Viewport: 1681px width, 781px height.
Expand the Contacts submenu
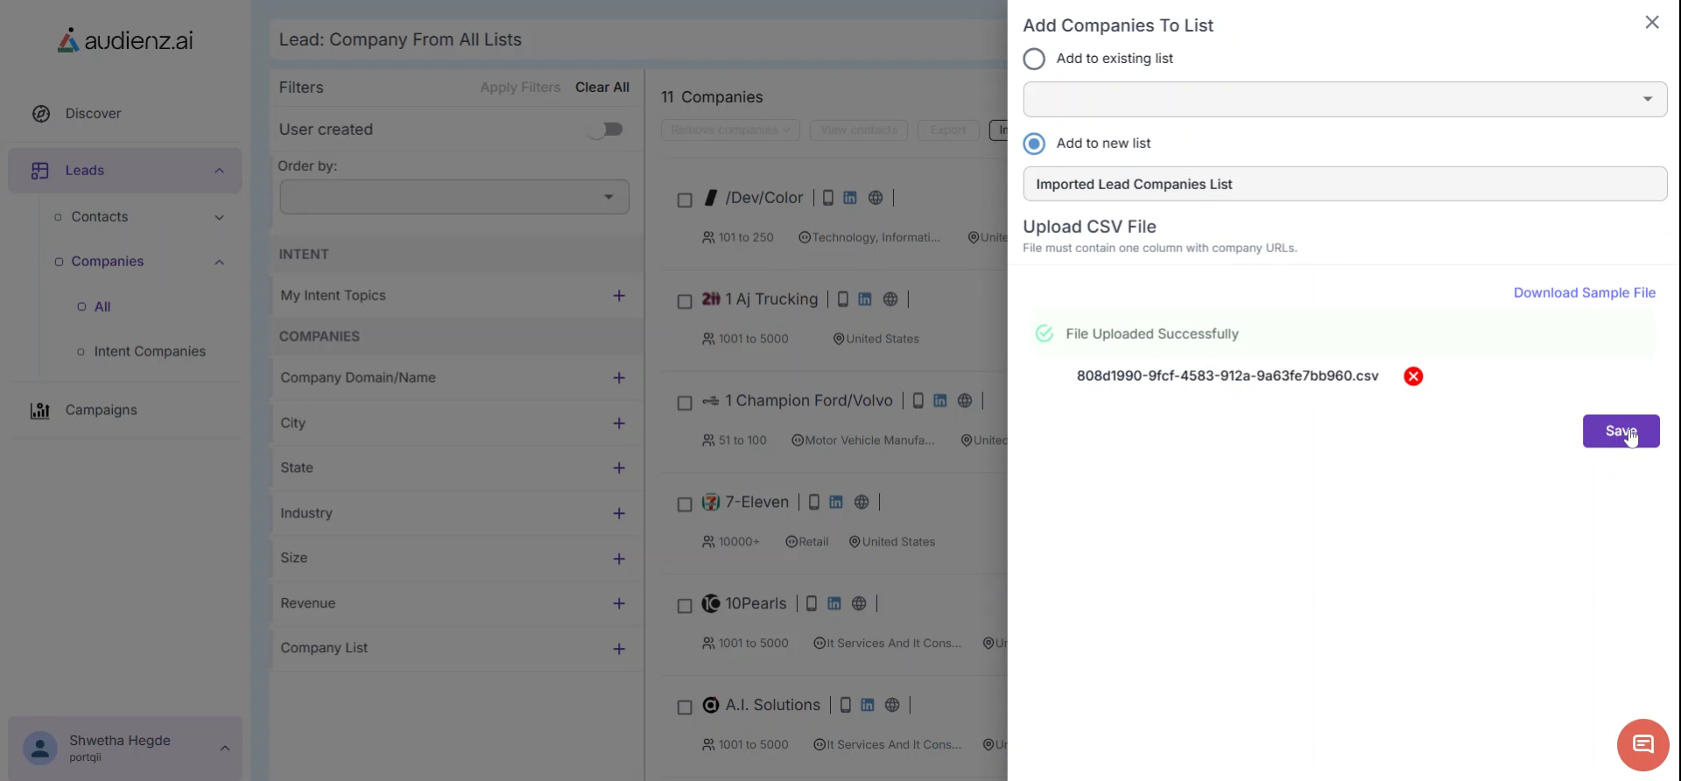point(219,217)
